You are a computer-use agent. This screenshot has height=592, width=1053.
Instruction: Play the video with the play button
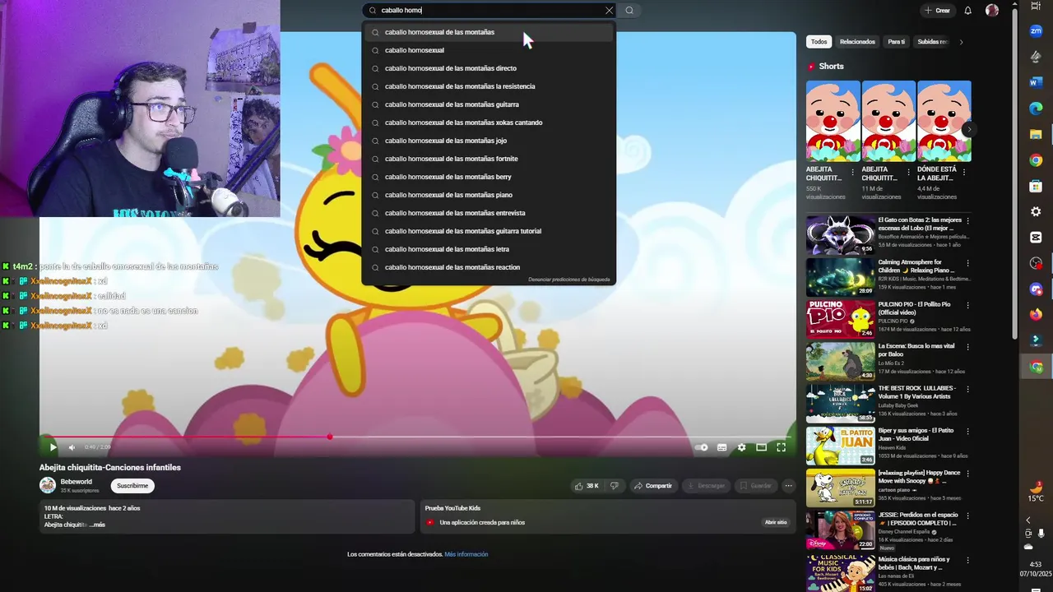pyautogui.click(x=53, y=447)
